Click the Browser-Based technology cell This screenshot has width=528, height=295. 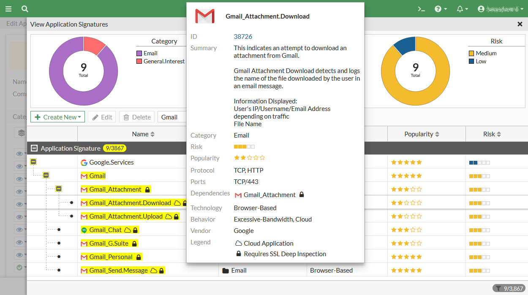331,271
